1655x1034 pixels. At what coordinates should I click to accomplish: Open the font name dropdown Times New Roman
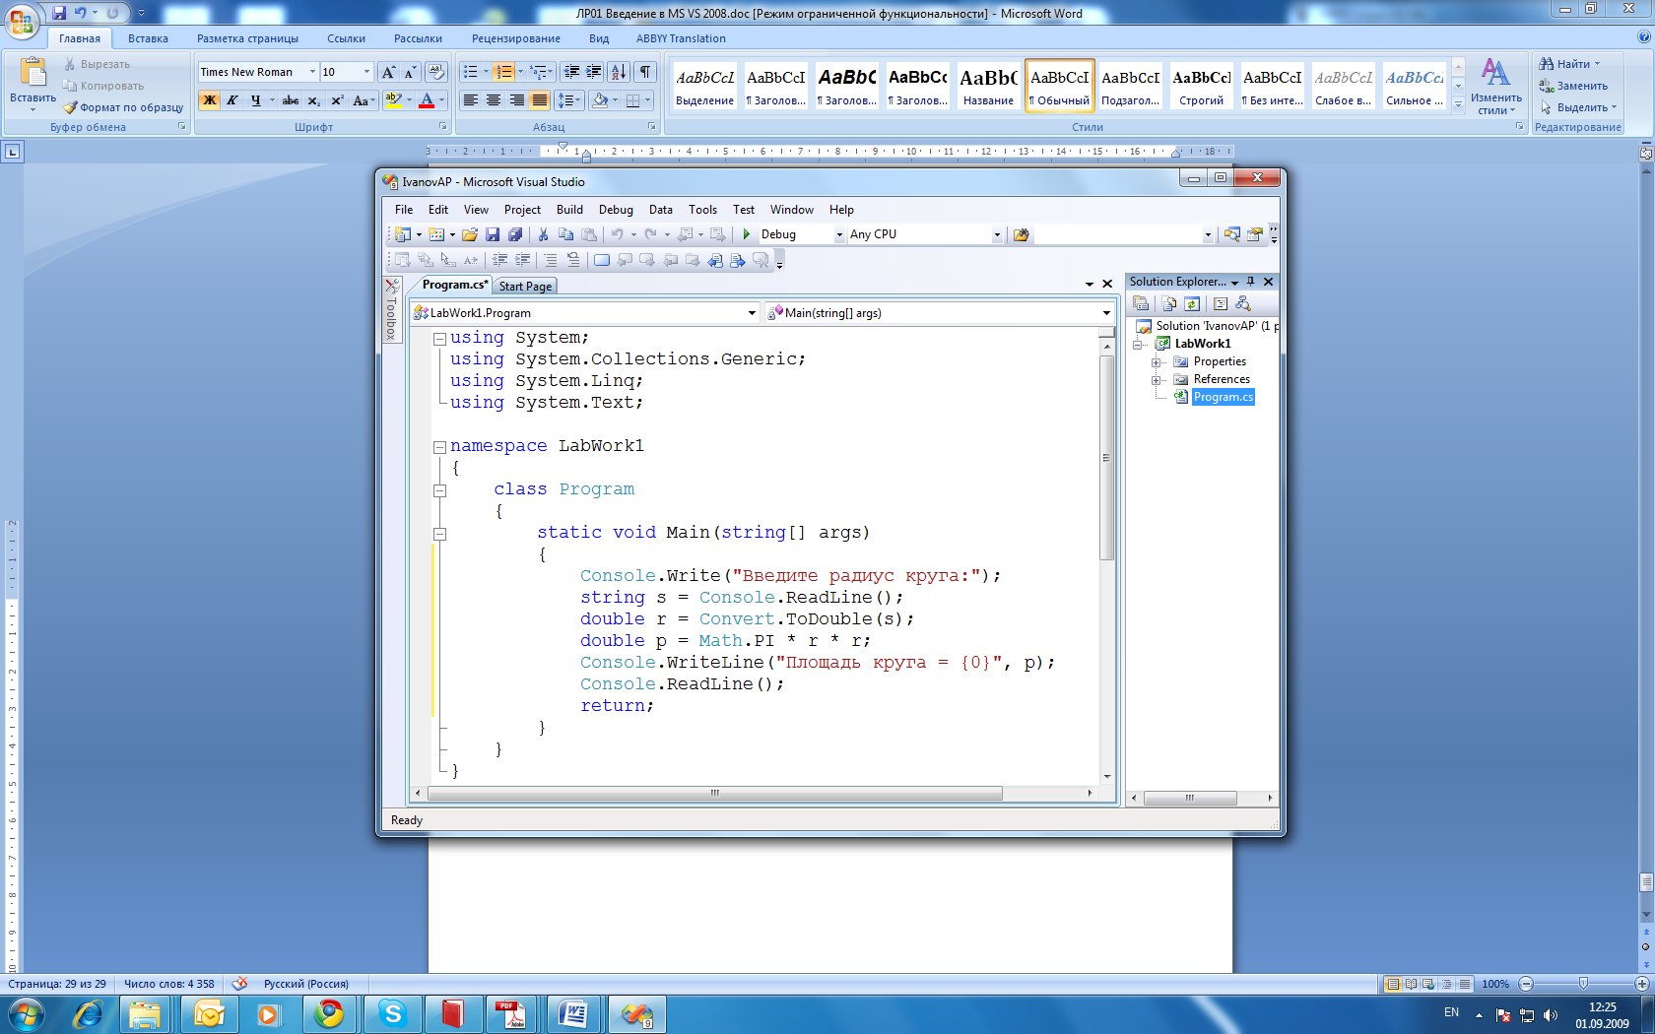[312, 72]
